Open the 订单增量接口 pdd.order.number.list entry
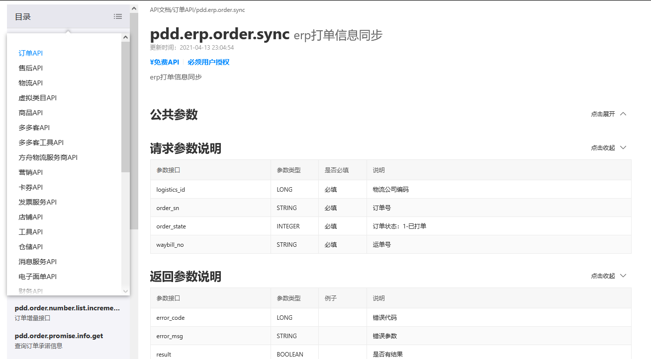 [x=67, y=307]
